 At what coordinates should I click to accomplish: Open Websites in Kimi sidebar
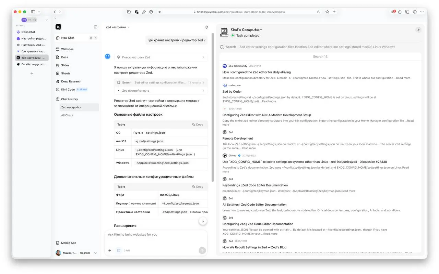click(x=76, y=49)
